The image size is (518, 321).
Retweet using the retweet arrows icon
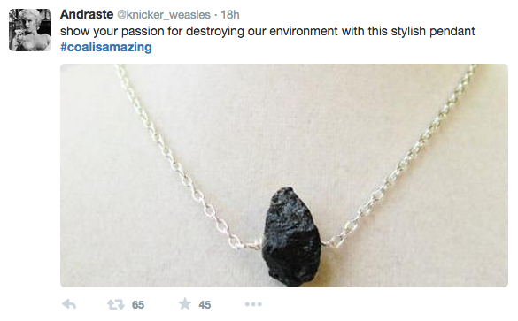click(116, 304)
